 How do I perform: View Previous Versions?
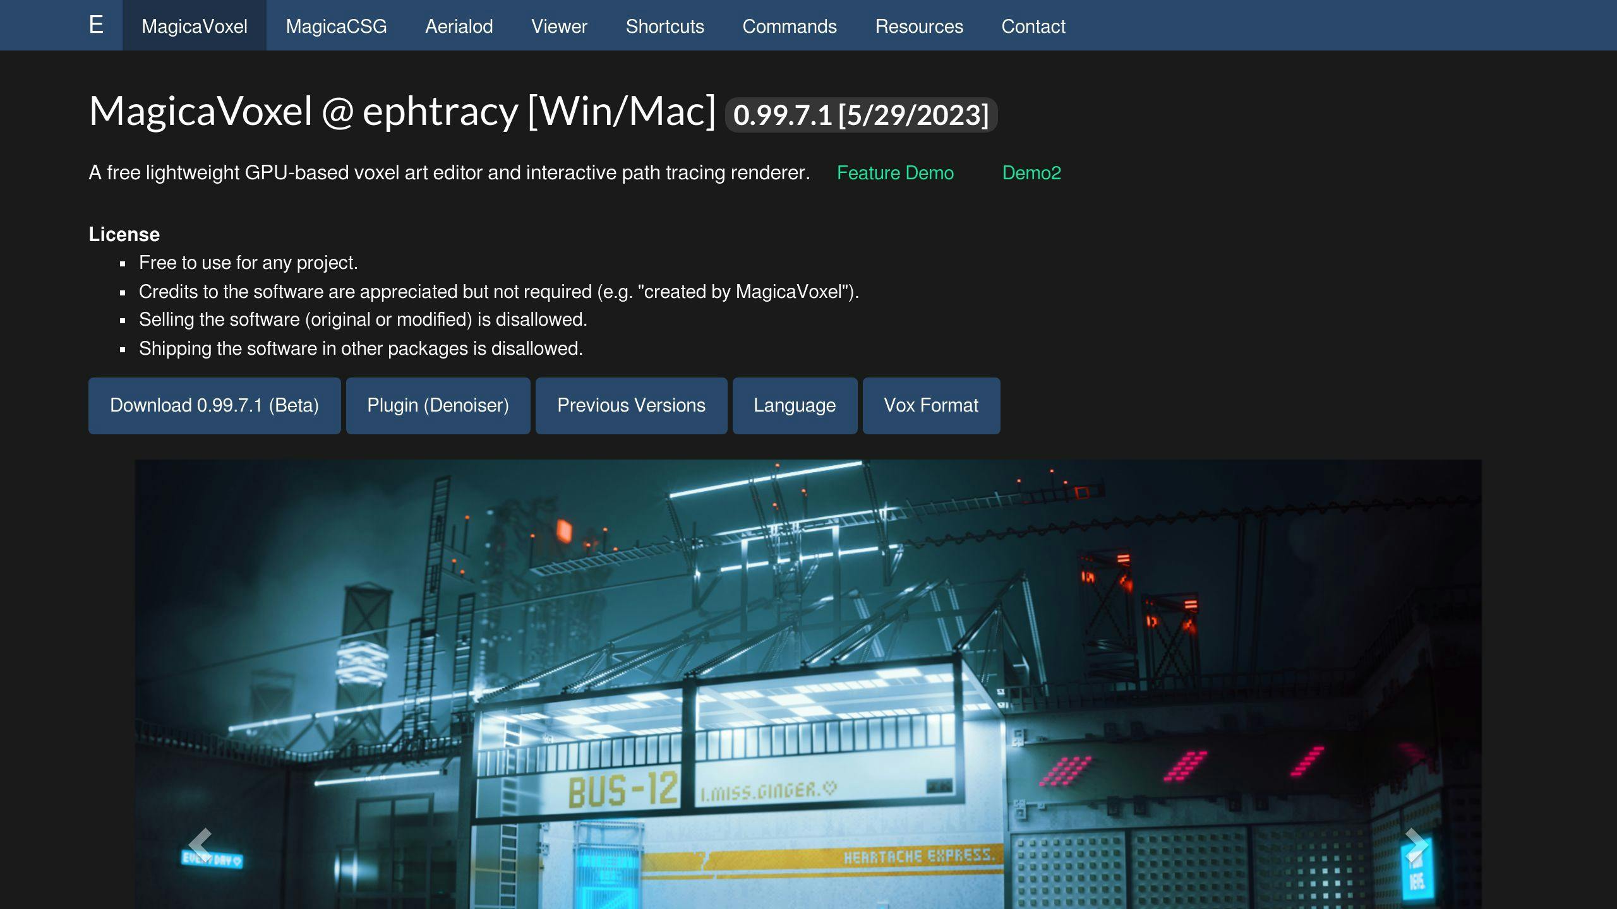631,405
